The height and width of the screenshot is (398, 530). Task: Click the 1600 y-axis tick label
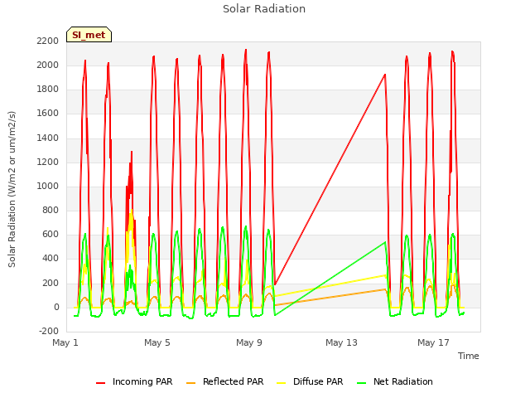click(x=48, y=113)
